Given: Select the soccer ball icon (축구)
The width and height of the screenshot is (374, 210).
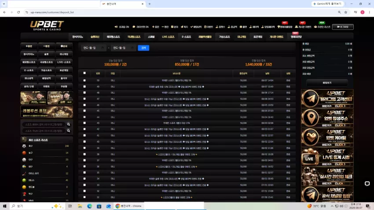Looking at the screenshot, I should pos(24,146).
